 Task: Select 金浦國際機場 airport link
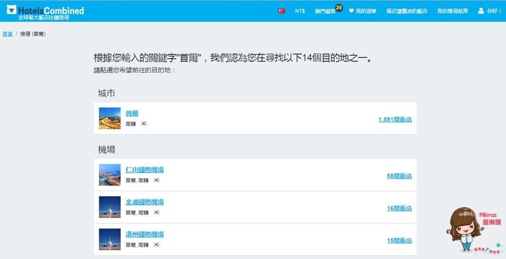coord(145,202)
